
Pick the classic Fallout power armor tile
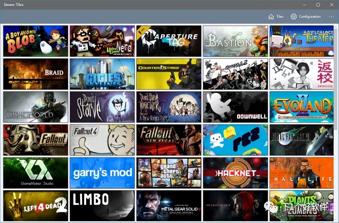[36, 140]
